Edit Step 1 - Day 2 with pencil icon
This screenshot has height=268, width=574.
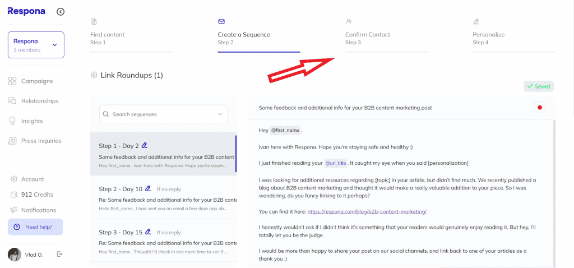[x=144, y=145]
